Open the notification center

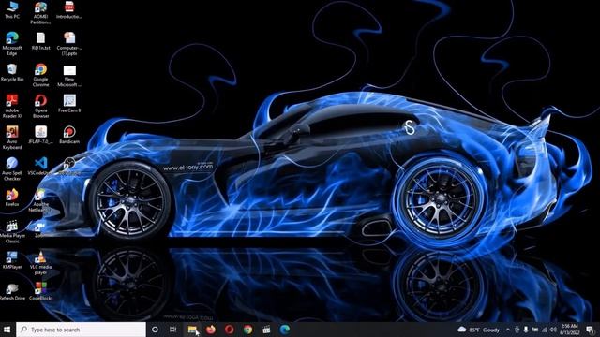tap(590, 330)
